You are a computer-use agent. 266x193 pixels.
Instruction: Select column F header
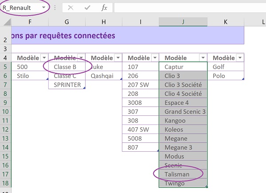30,22
